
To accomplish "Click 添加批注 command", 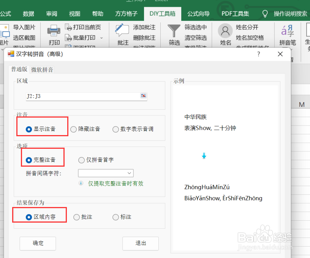I will click(144, 27).
